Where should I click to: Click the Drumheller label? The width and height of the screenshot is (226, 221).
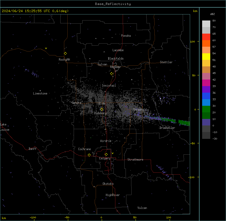(167, 128)
